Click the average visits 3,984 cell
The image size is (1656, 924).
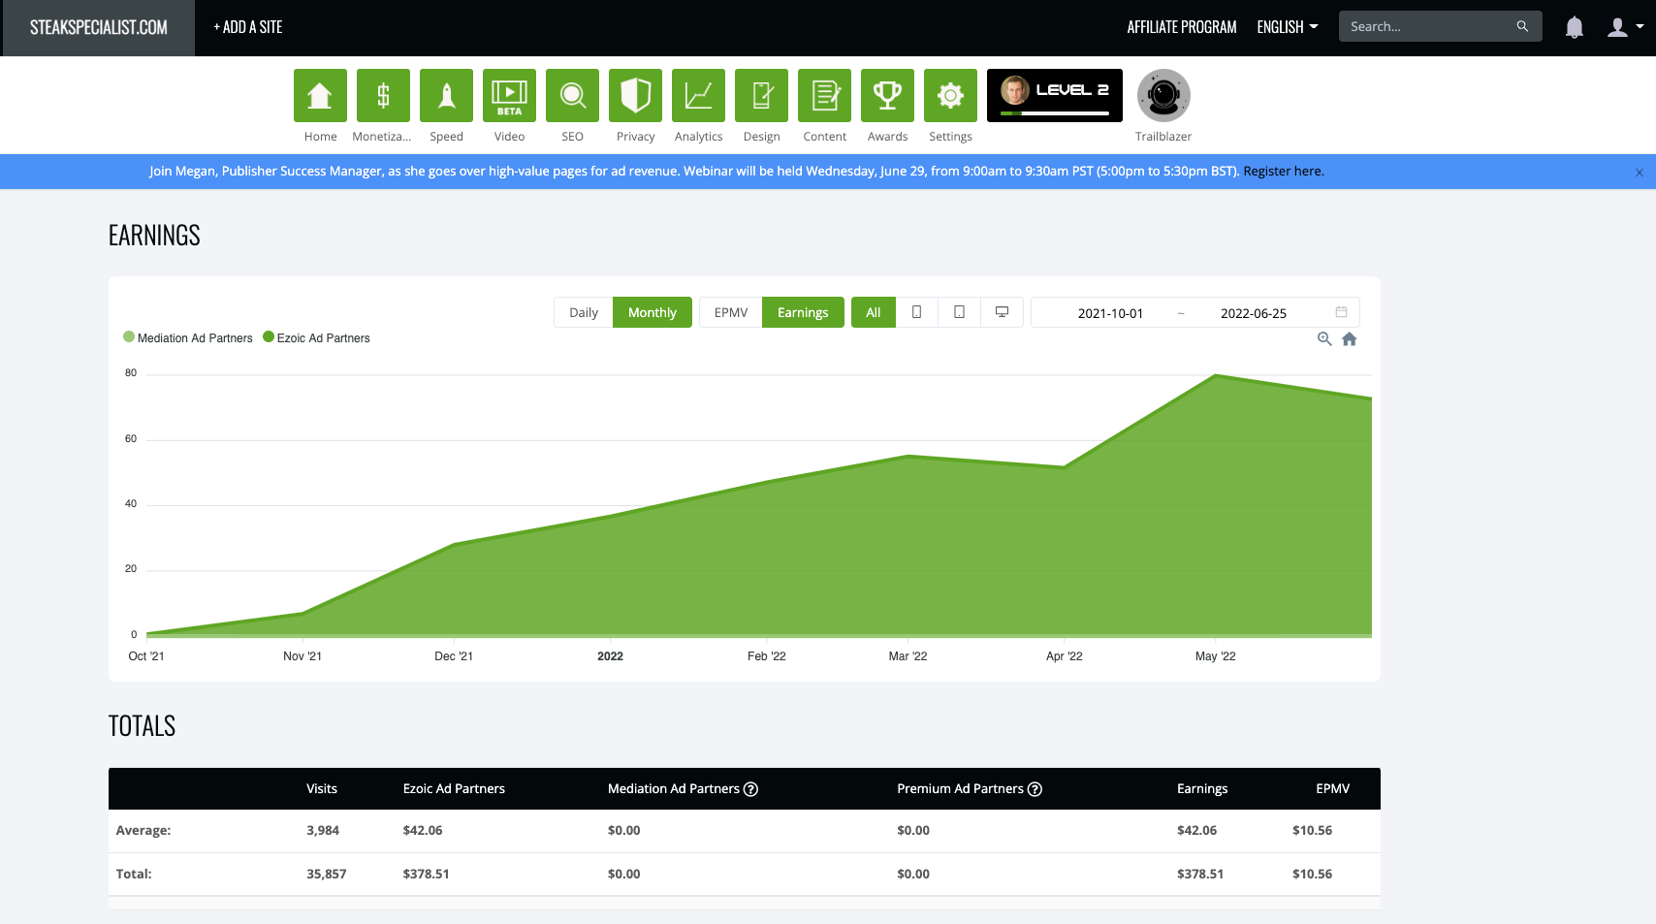point(323,830)
